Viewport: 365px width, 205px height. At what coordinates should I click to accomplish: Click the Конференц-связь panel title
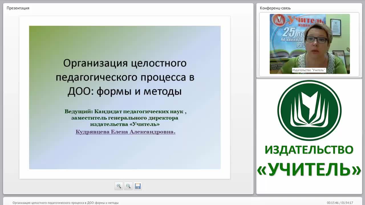(x=275, y=8)
